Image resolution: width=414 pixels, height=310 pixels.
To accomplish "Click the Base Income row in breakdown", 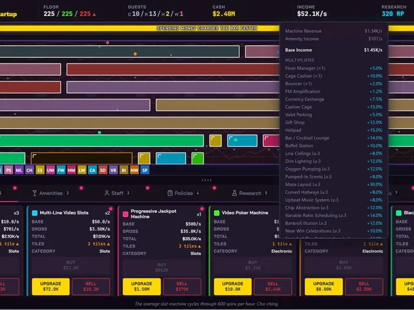I will coord(334,50).
